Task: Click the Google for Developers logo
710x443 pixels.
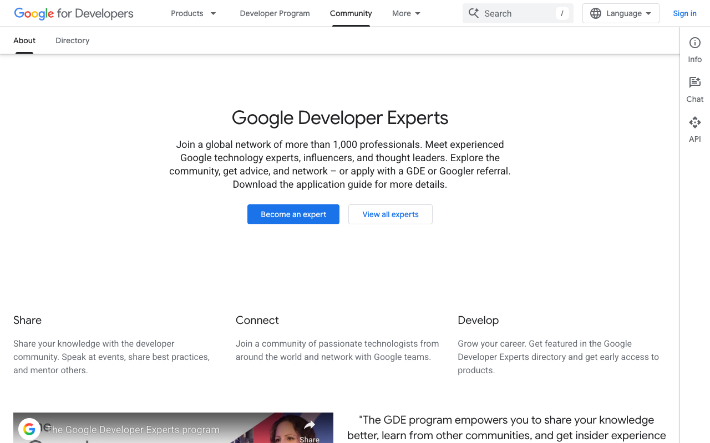Action: coord(73,13)
